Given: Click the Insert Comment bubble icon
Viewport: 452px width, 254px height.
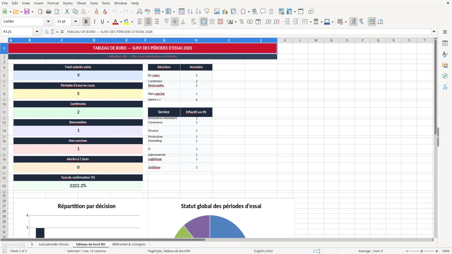Looking at the screenshot, I should [x=263, y=12].
